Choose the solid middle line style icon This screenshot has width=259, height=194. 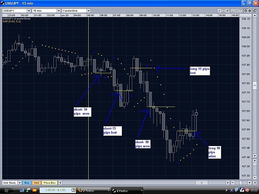[237, 11]
